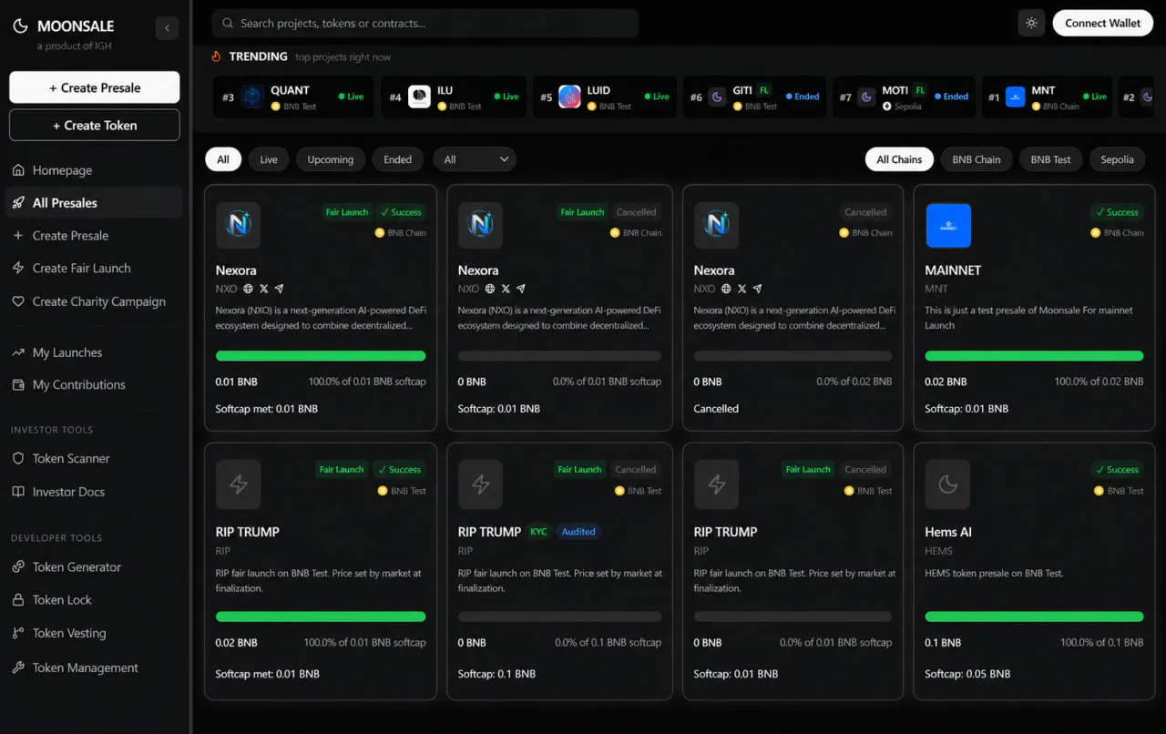Click the MAINNET card's progress bar
Viewport: 1166px width, 734px height.
pos(1034,356)
